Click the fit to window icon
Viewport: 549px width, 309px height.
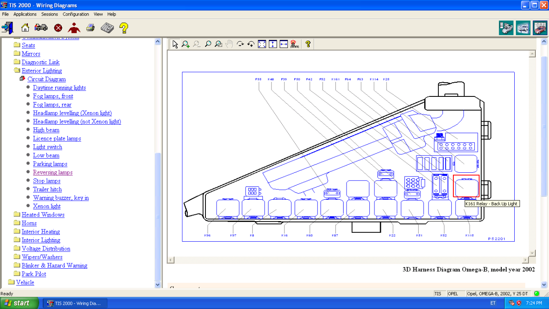pos(262,44)
